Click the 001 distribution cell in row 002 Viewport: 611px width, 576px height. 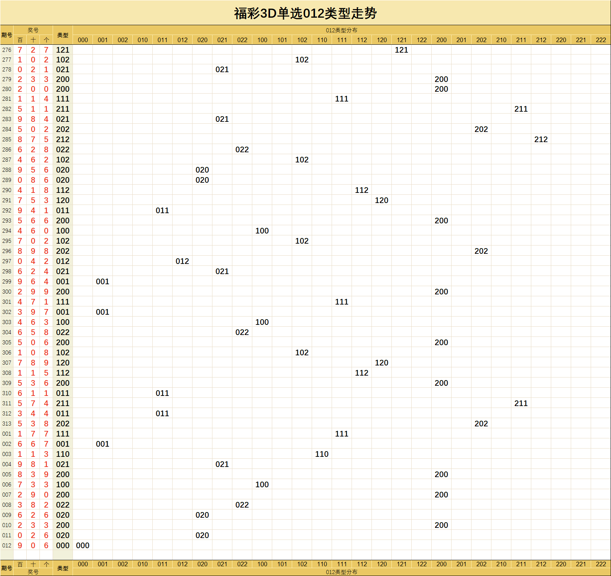103,444
